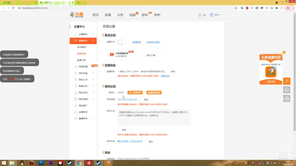Expand the 我的公会 sidebar section
The width and height of the screenshot is (296, 166).
(x=93, y=80)
